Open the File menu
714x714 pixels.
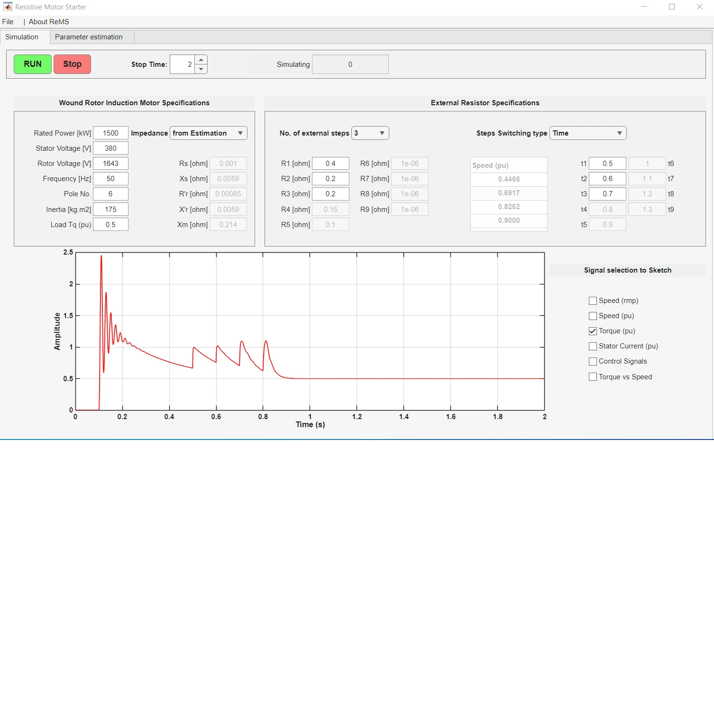click(8, 22)
